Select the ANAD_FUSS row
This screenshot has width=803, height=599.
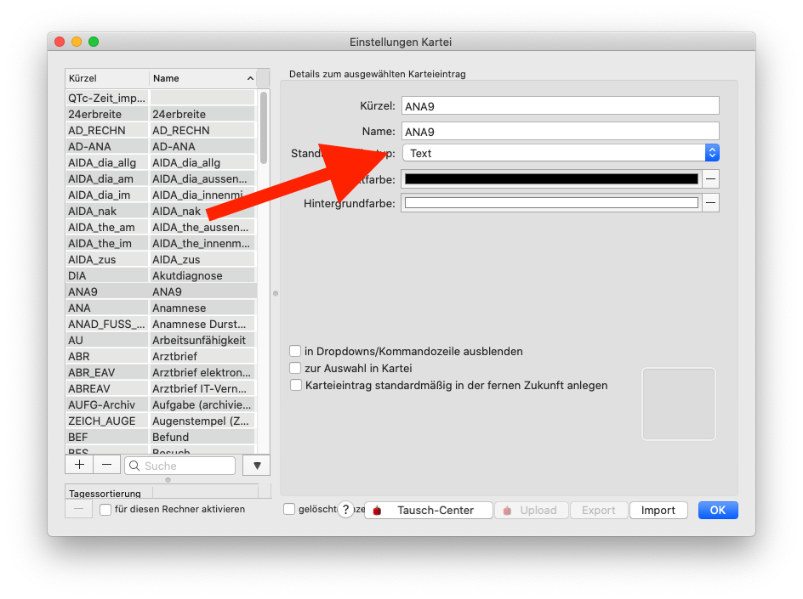(x=160, y=325)
